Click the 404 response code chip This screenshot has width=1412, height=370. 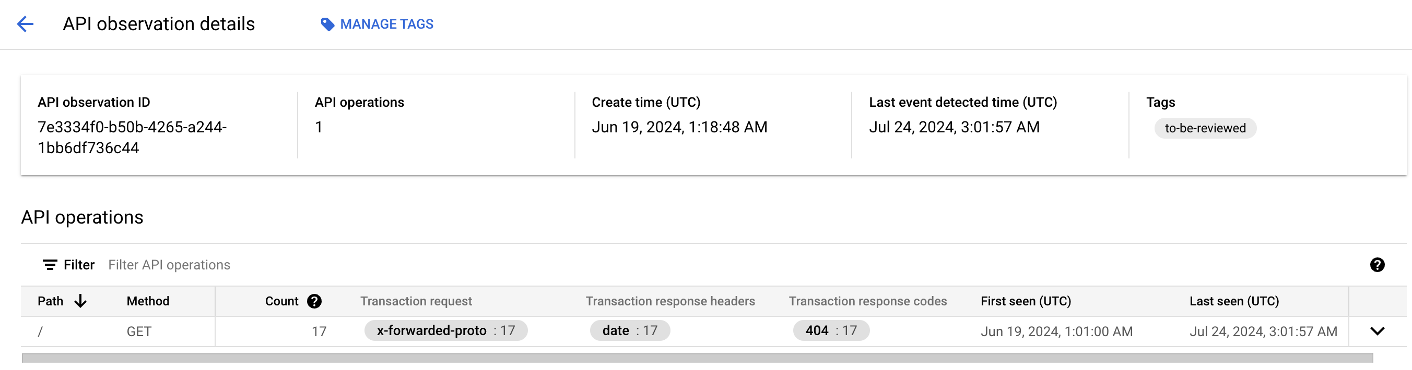pos(830,330)
